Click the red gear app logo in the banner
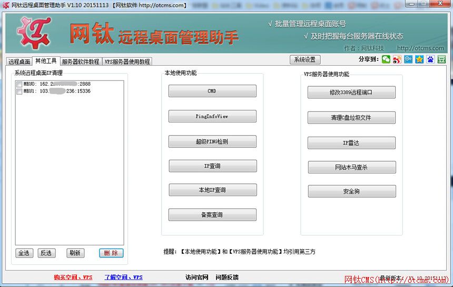This screenshot has width=453, height=287. 34,32
